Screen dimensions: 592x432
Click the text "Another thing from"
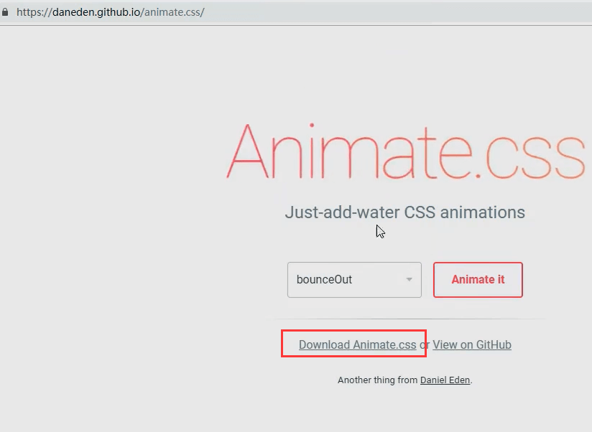(x=378, y=380)
